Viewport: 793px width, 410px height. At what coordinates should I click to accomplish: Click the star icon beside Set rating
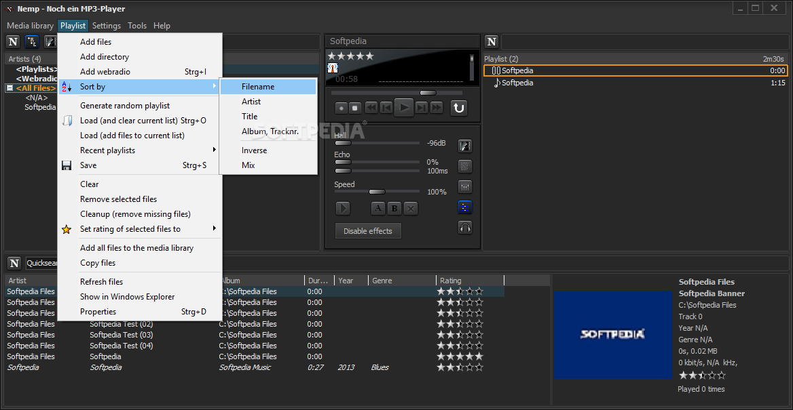[67, 229]
